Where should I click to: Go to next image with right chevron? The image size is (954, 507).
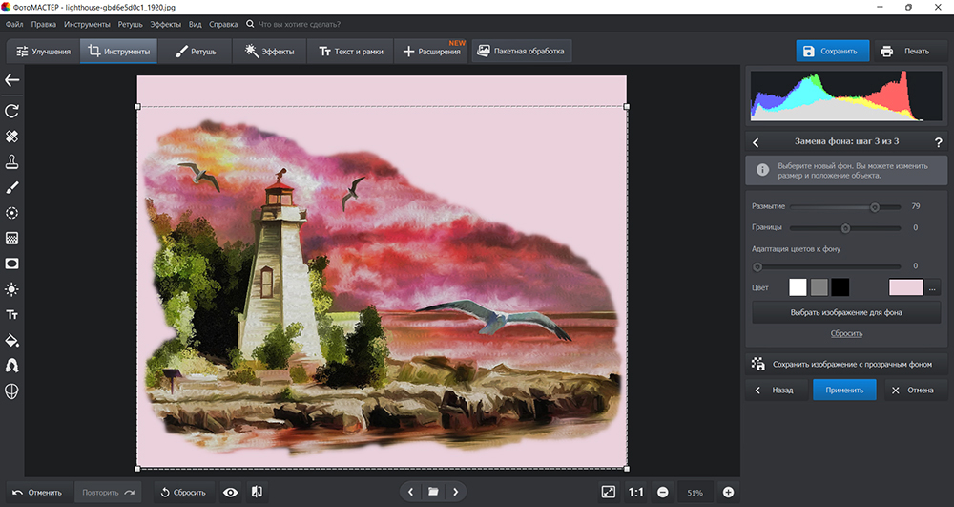456,492
